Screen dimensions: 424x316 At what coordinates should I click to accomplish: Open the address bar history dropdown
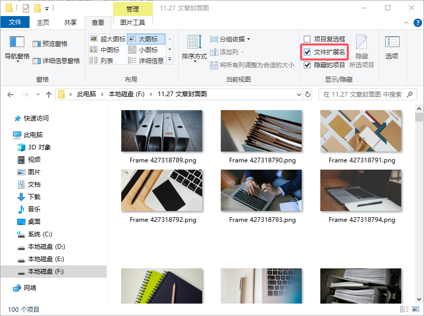click(299, 94)
